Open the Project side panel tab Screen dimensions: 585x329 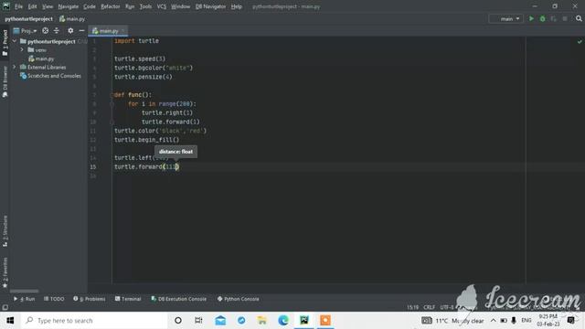(x=5, y=43)
